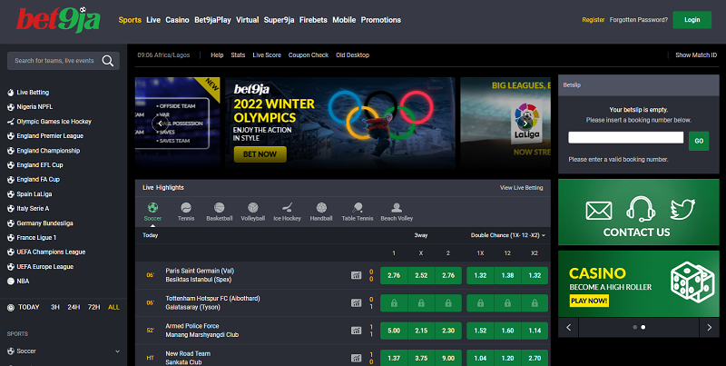The height and width of the screenshot is (366, 726).
Task: Select second promo carousel dot
Action: coord(643,327)
